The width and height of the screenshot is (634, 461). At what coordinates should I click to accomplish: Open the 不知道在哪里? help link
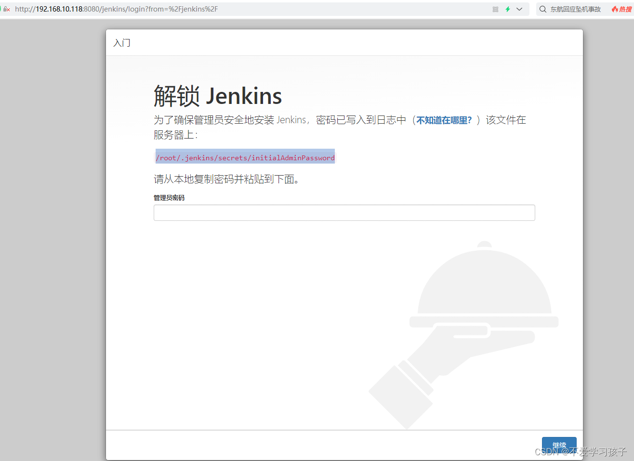coord(444,120)
